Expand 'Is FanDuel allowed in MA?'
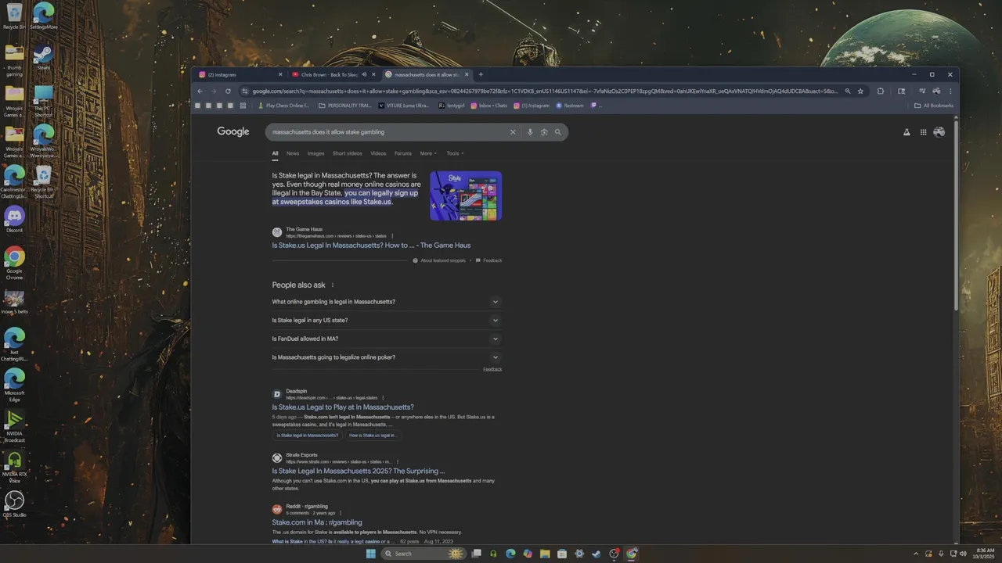 click(x=386, y=339)
